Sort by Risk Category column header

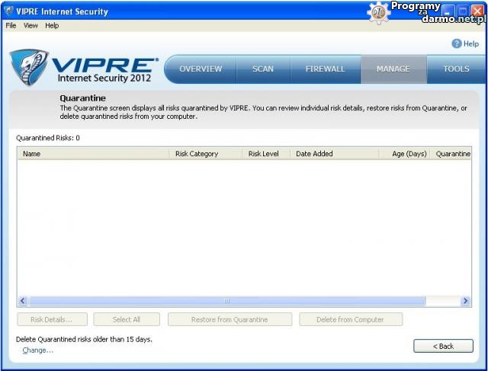click(x=205, y=153)
